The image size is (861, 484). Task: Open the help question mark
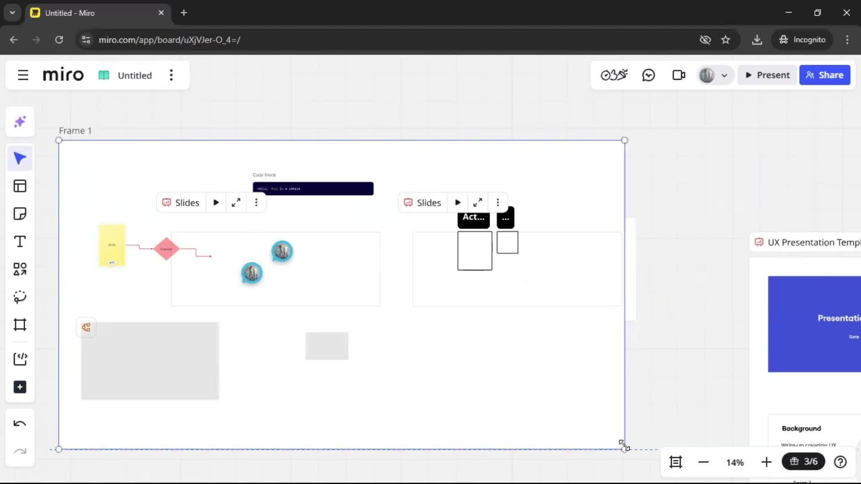point(840,462)
